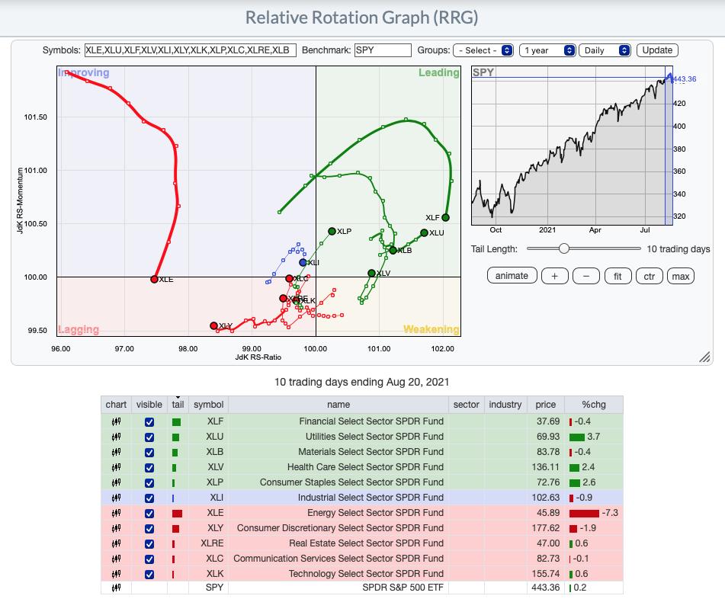The width and height of the screenshot is (725, 599).
Task: Click the XLE red tail swatch
Action: 177,514
